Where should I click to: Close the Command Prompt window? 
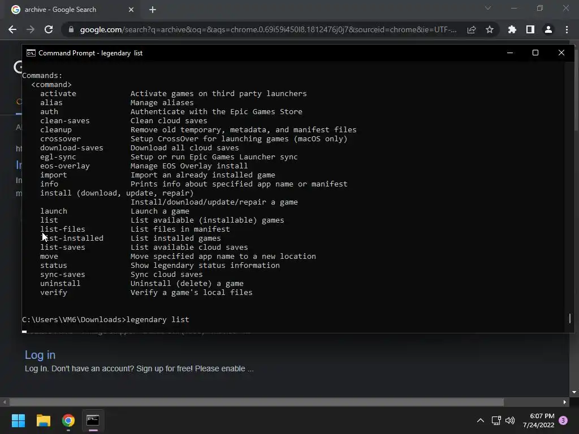click(561, 53)
